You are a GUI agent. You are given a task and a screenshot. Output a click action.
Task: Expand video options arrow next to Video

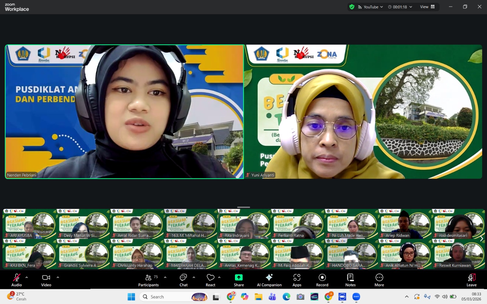[x=58, y=277]
